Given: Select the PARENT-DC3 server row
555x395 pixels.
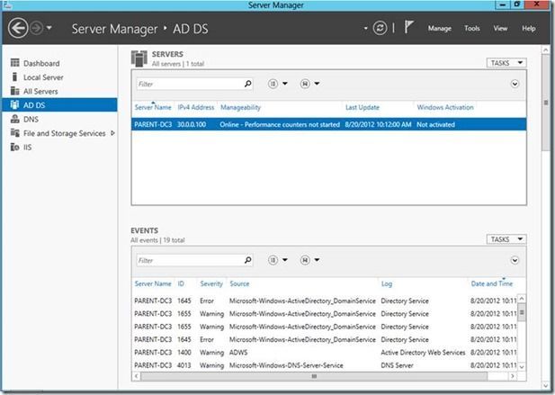Looking at the screenshot, I should pos(329,124).
